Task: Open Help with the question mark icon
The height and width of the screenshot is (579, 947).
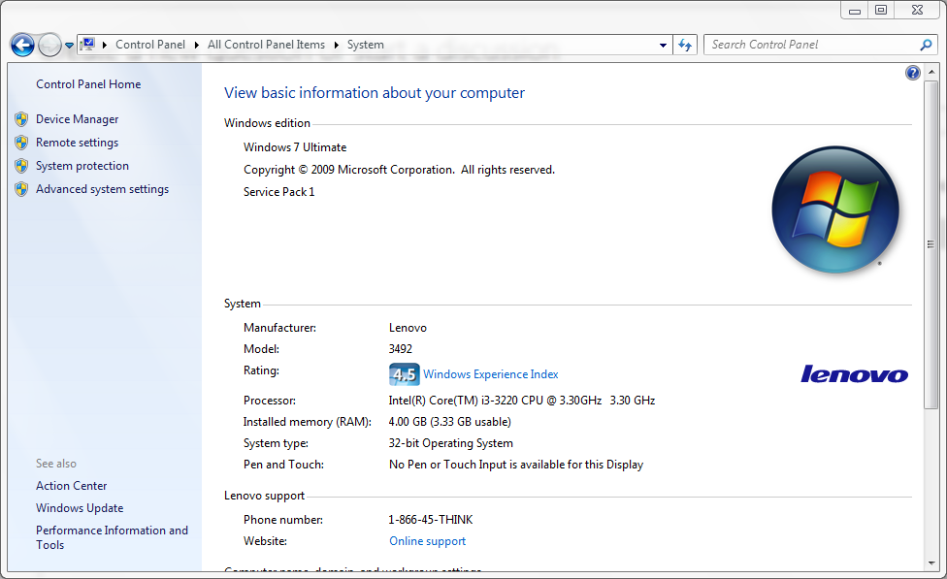Action: coord(913,73)
